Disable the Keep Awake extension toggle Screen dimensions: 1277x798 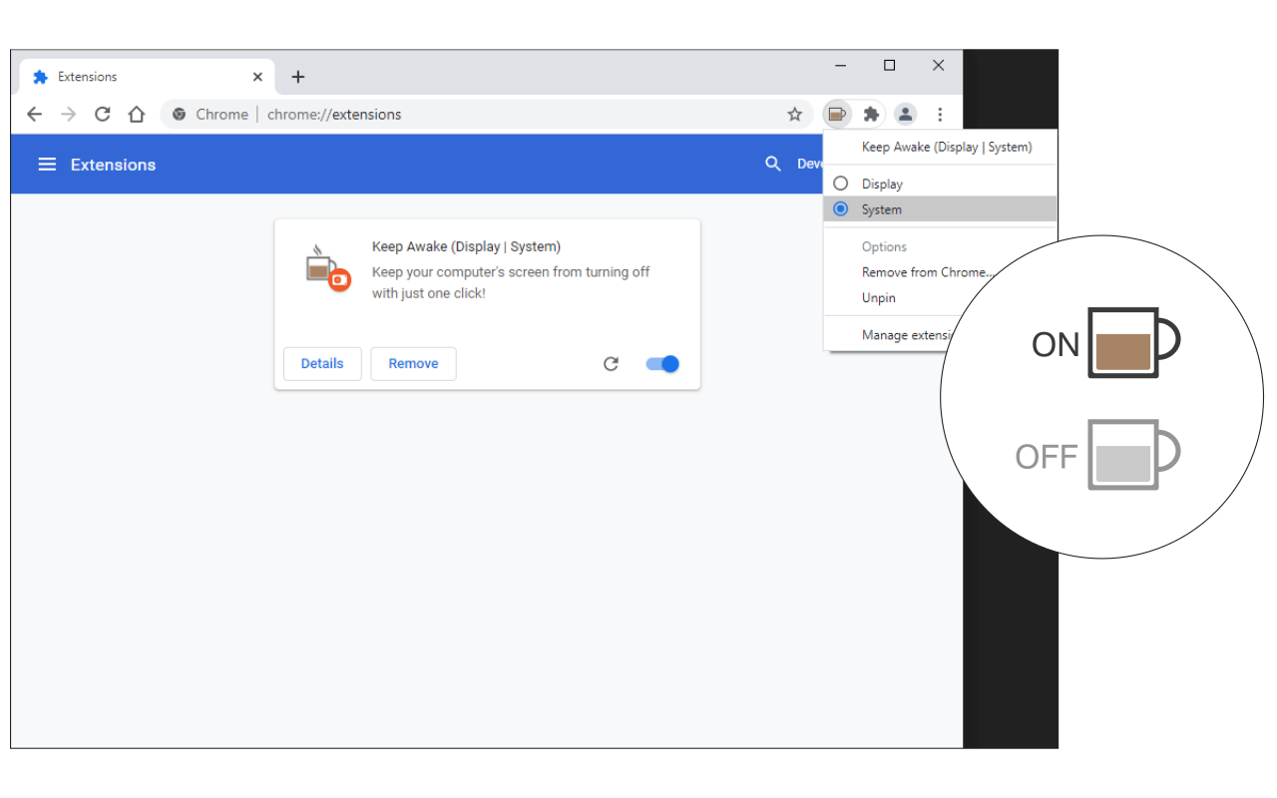(x=662, y=364)
